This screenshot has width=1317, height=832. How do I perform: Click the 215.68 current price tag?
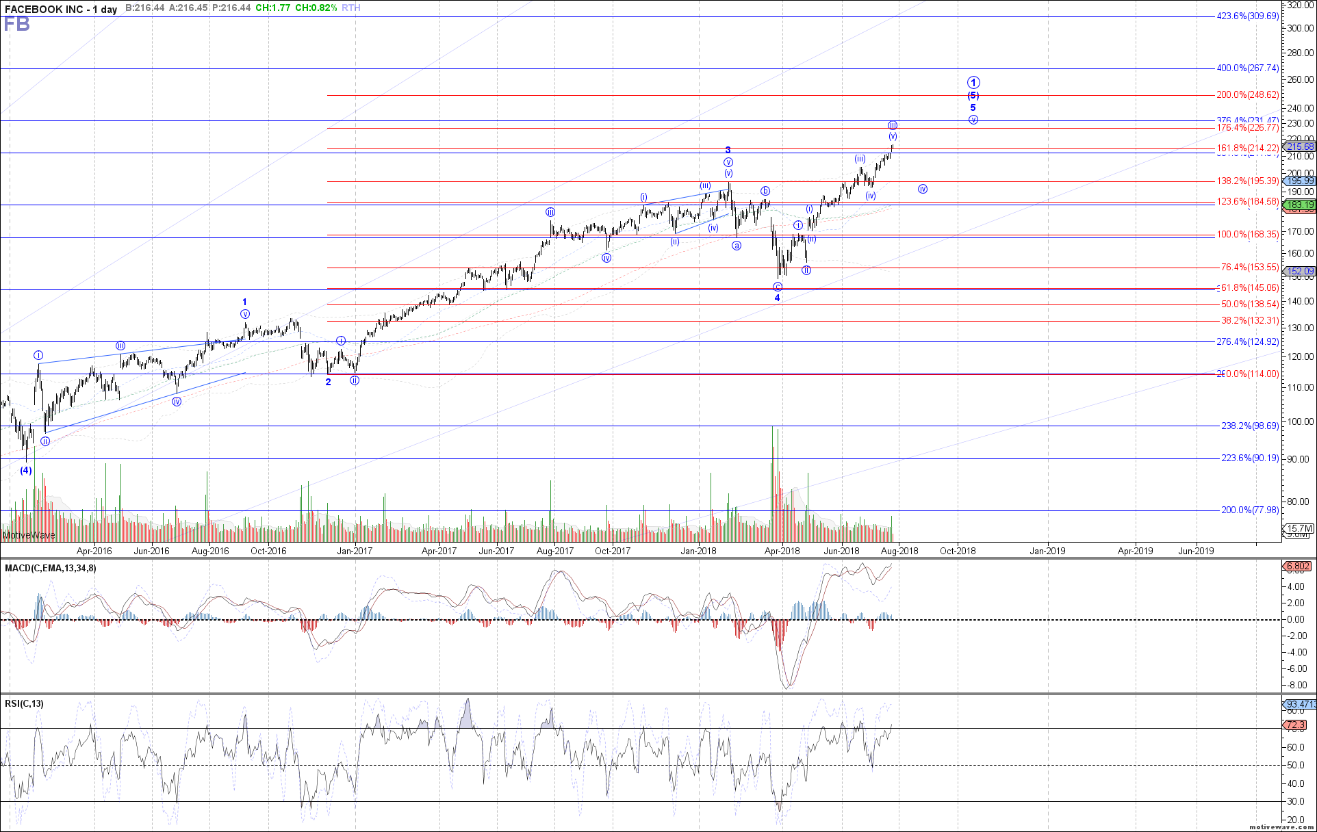pos(1299,146)
